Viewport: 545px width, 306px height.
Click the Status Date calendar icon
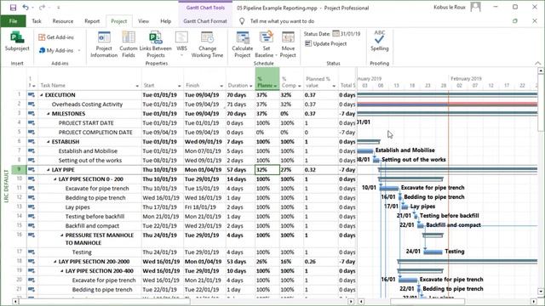(336, 34)
